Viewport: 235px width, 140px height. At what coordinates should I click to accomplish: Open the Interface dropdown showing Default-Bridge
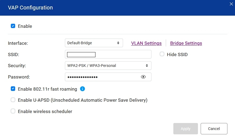click(x=94, y=43)
